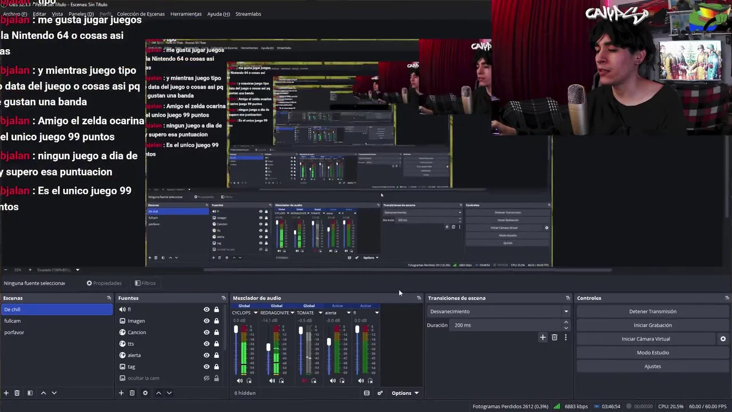Add a scene transition with plus
Screen dimensions: 732x412
coord(543,338)
